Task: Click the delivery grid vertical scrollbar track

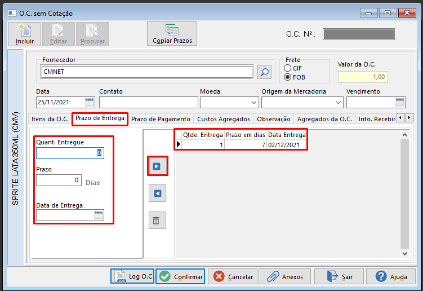Action: click(404, 194)
